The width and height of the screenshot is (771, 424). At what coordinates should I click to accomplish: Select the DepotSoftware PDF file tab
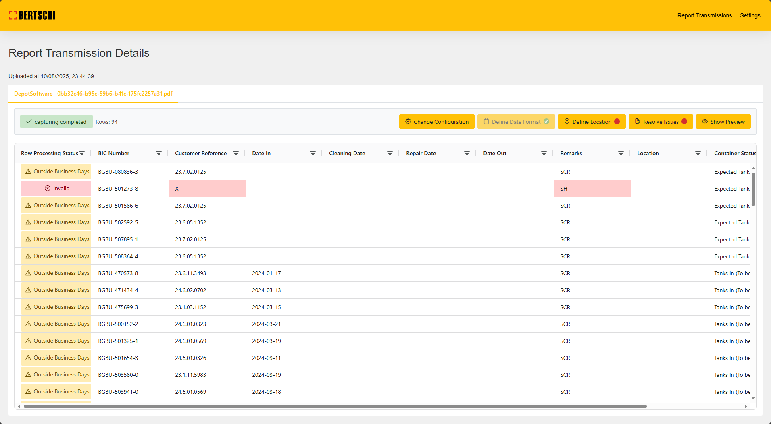[93, 94]
